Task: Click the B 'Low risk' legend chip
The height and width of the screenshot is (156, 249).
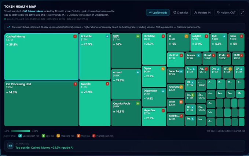Action: [43, 136]
